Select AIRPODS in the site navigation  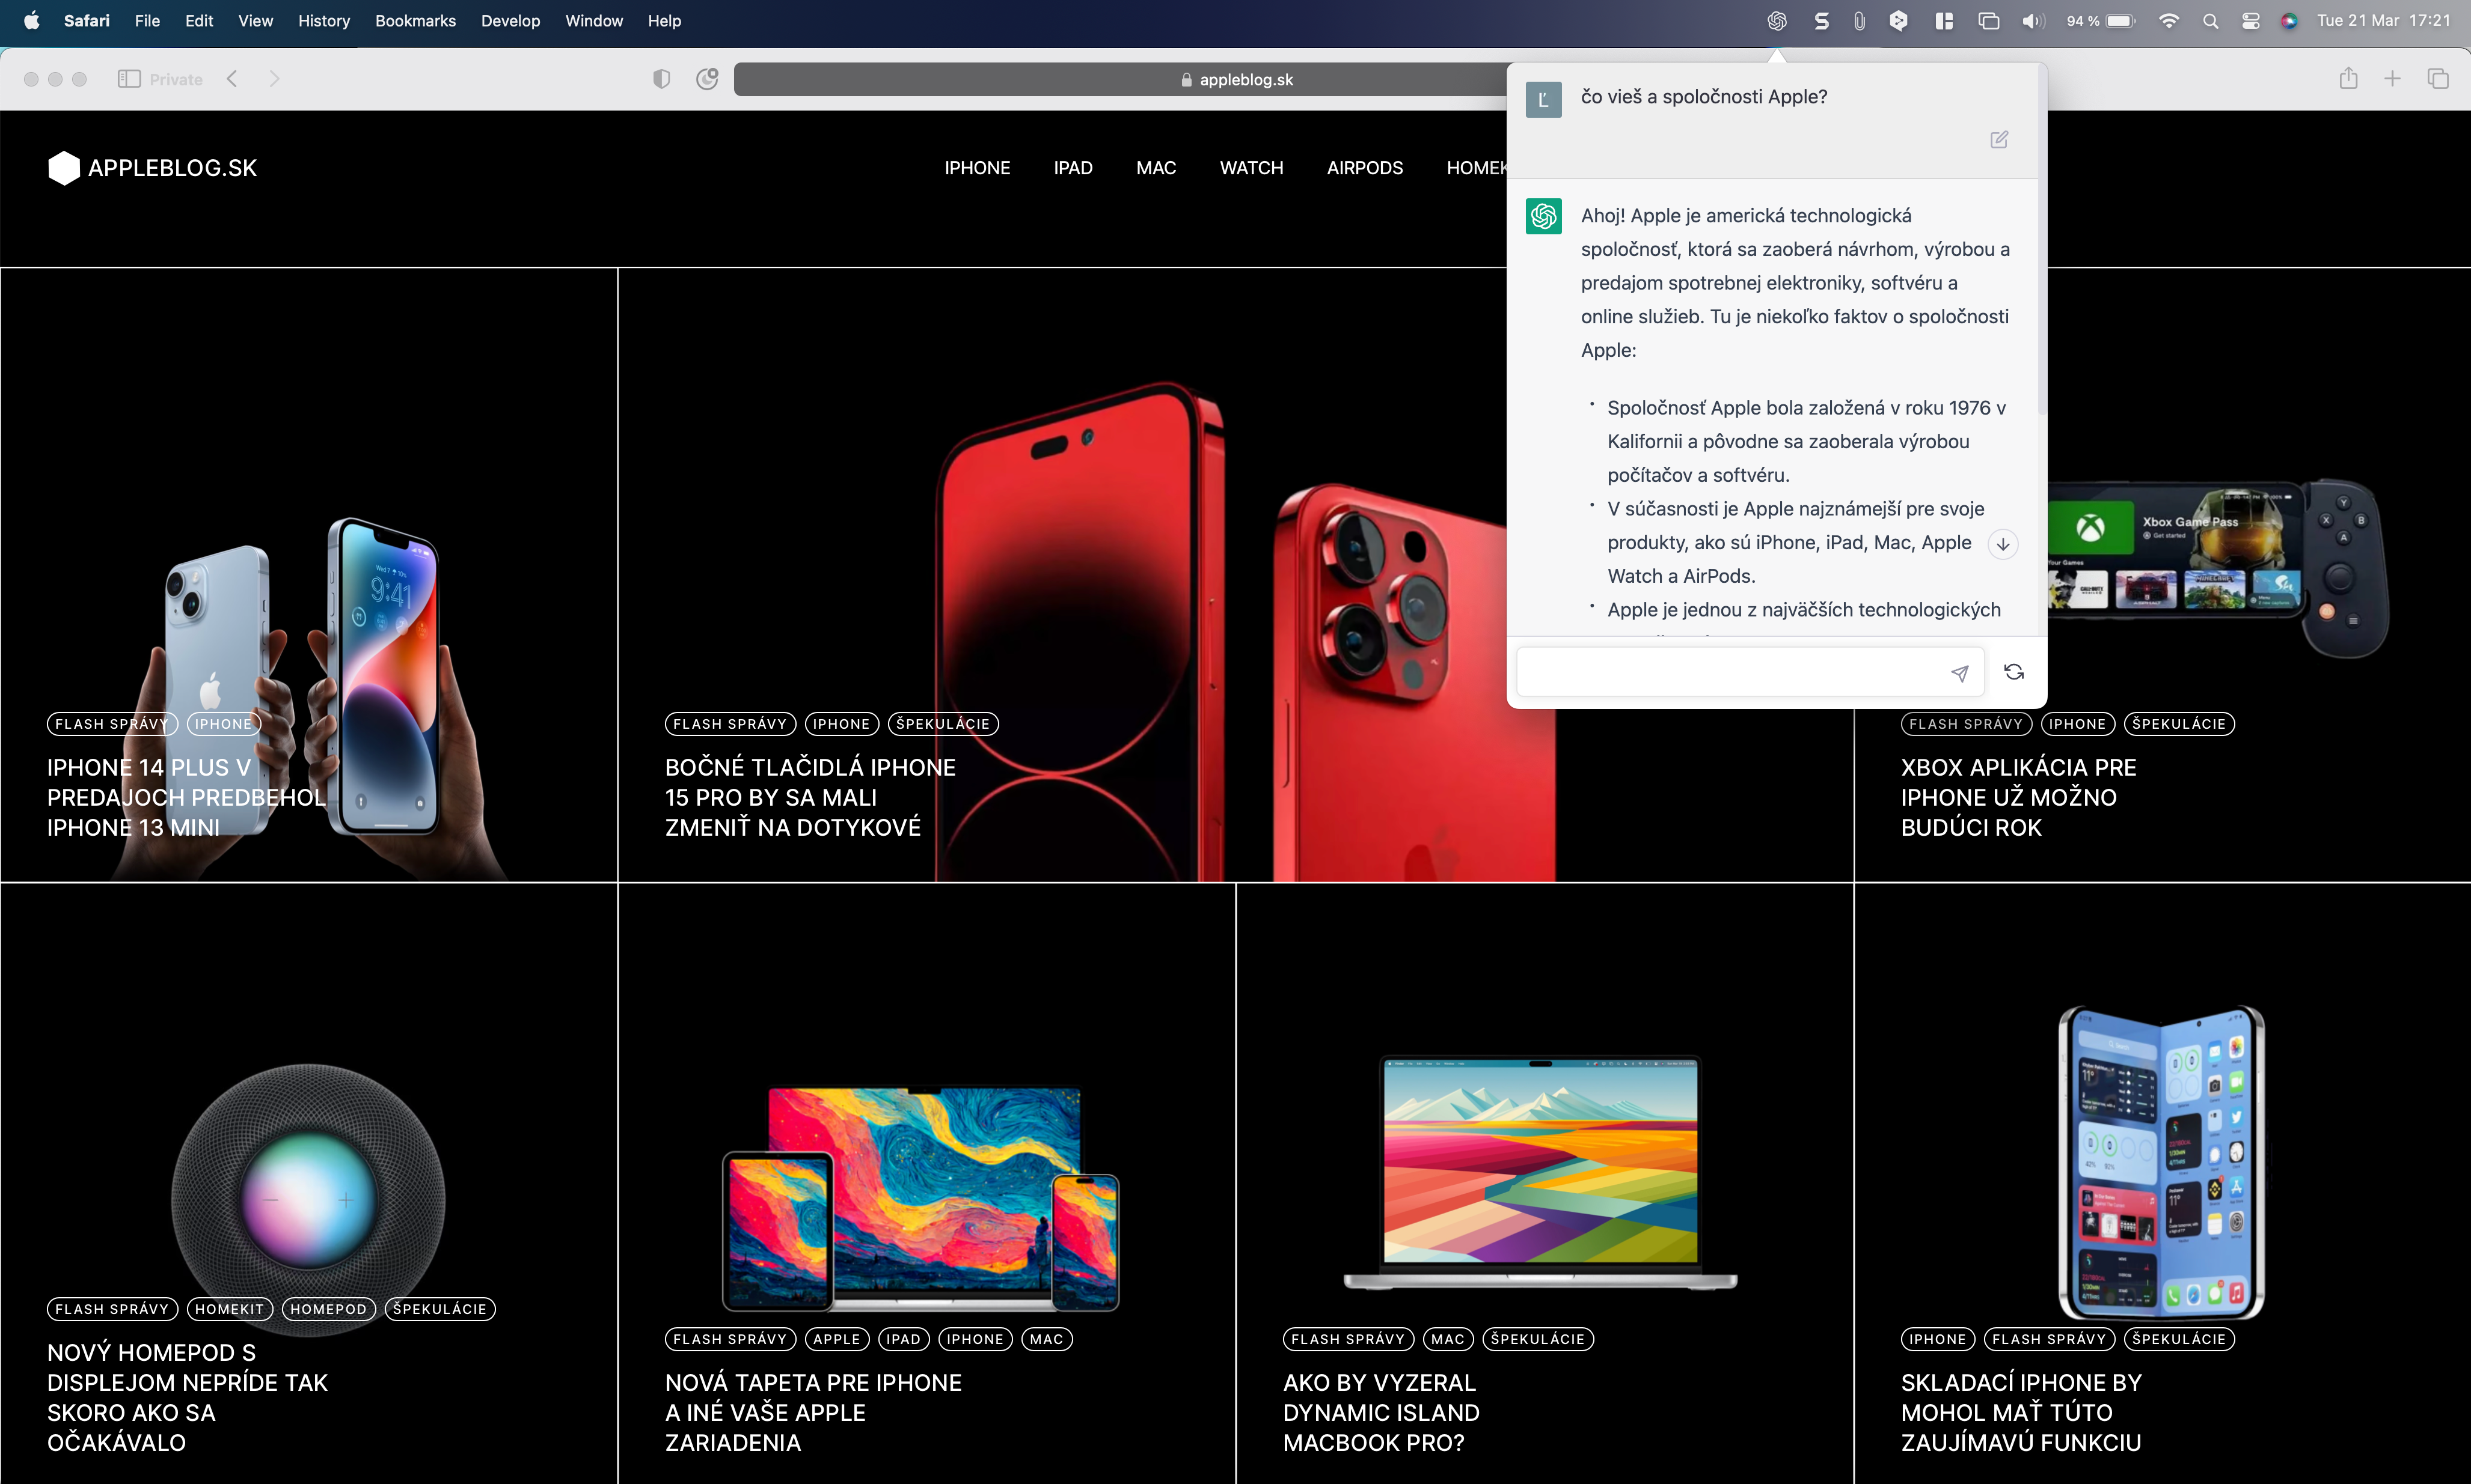point(1365,168)
